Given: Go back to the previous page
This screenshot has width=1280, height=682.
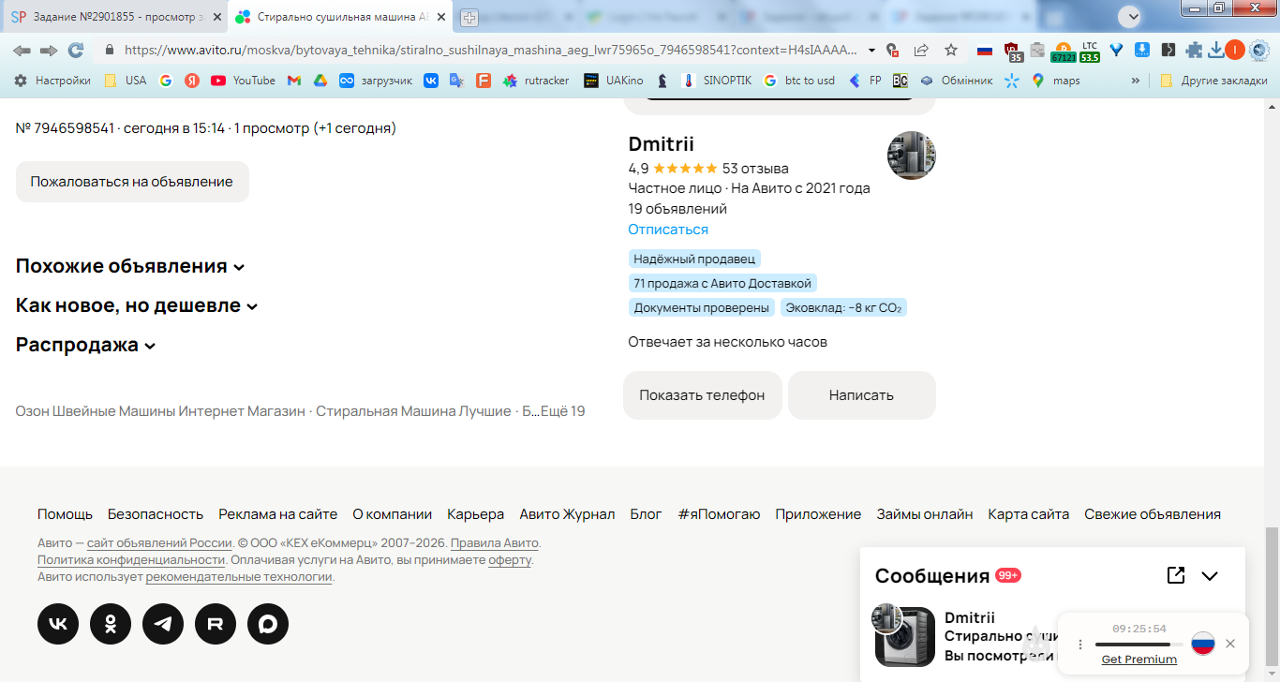Looking at the screenshot, I should pos(22,50).
